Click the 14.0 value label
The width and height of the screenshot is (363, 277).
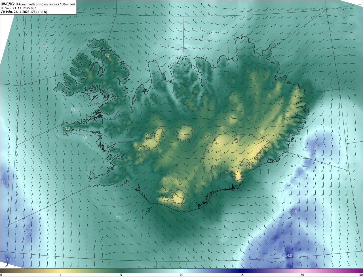click(288, 255)
